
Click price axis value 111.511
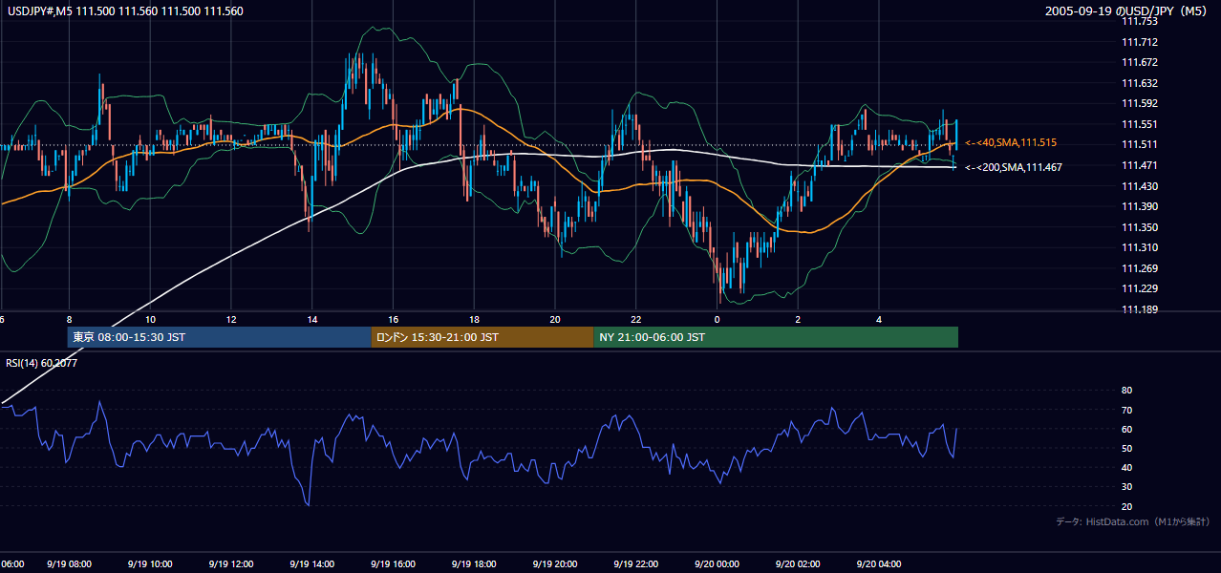click(1140, 145)
